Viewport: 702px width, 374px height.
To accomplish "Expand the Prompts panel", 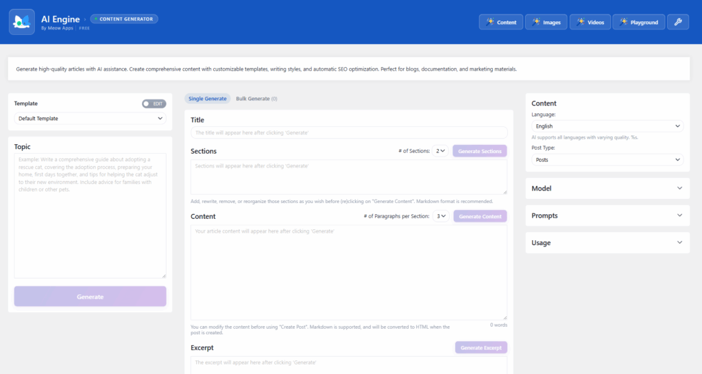I will click(607, 215).
